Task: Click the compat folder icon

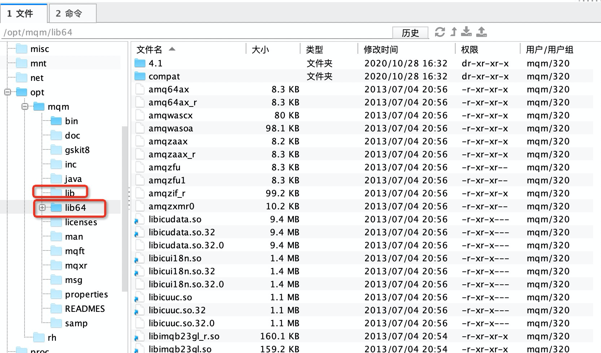Action: tap(139, 76)
